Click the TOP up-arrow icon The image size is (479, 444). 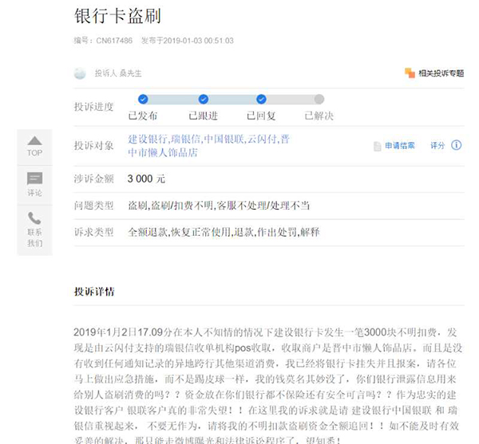pos(35,140)
